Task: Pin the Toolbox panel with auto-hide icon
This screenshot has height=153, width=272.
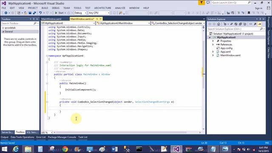Action: [34, 19]
